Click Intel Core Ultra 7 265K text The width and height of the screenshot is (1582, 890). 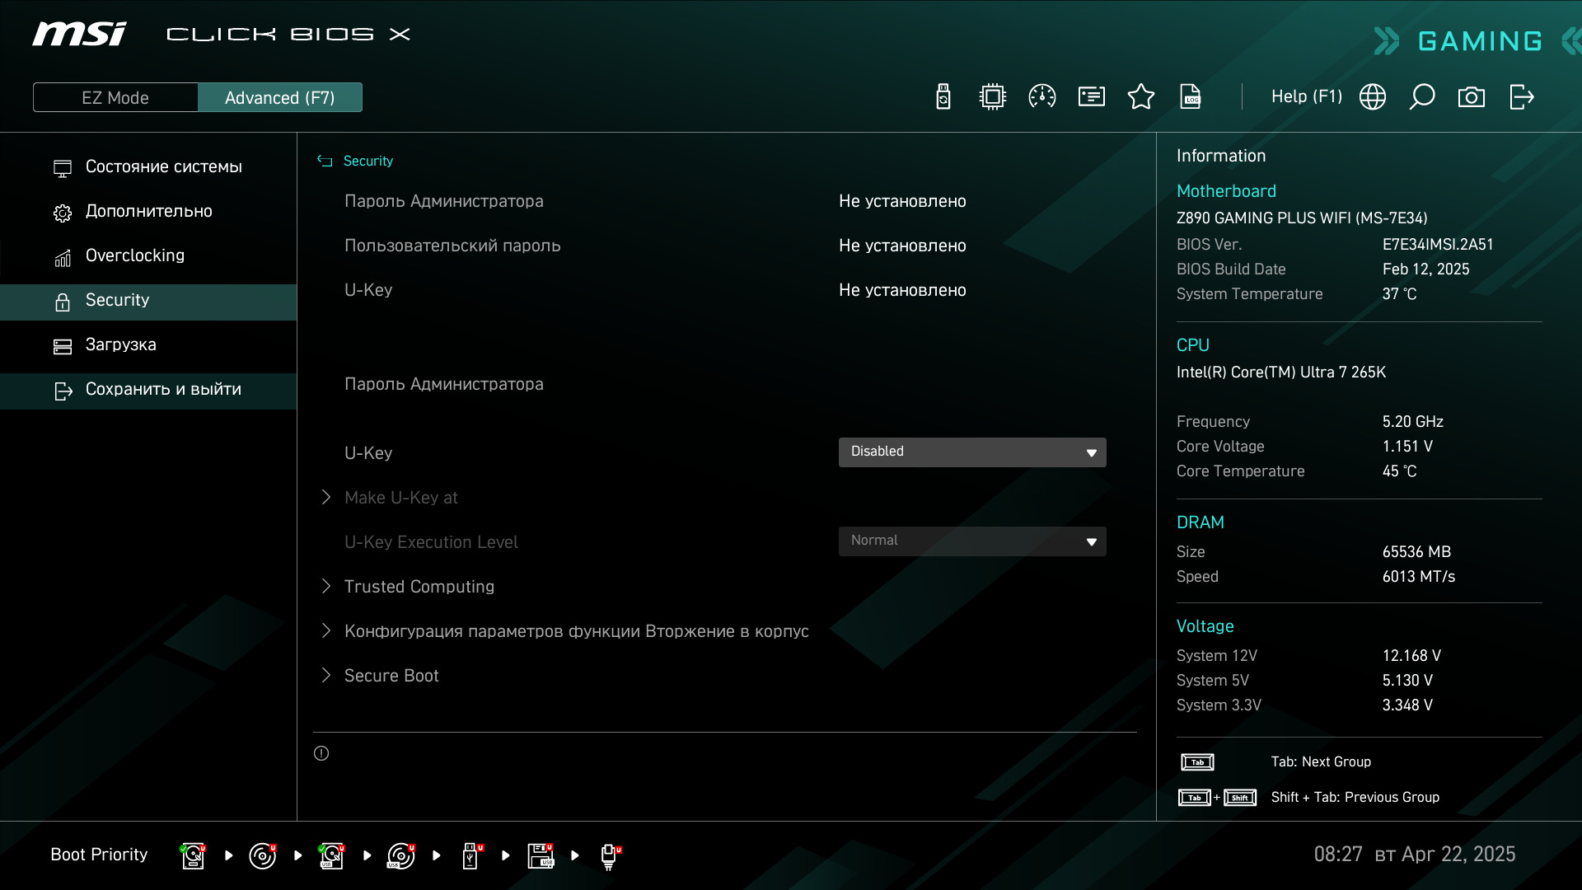[x=1281, y=372]
